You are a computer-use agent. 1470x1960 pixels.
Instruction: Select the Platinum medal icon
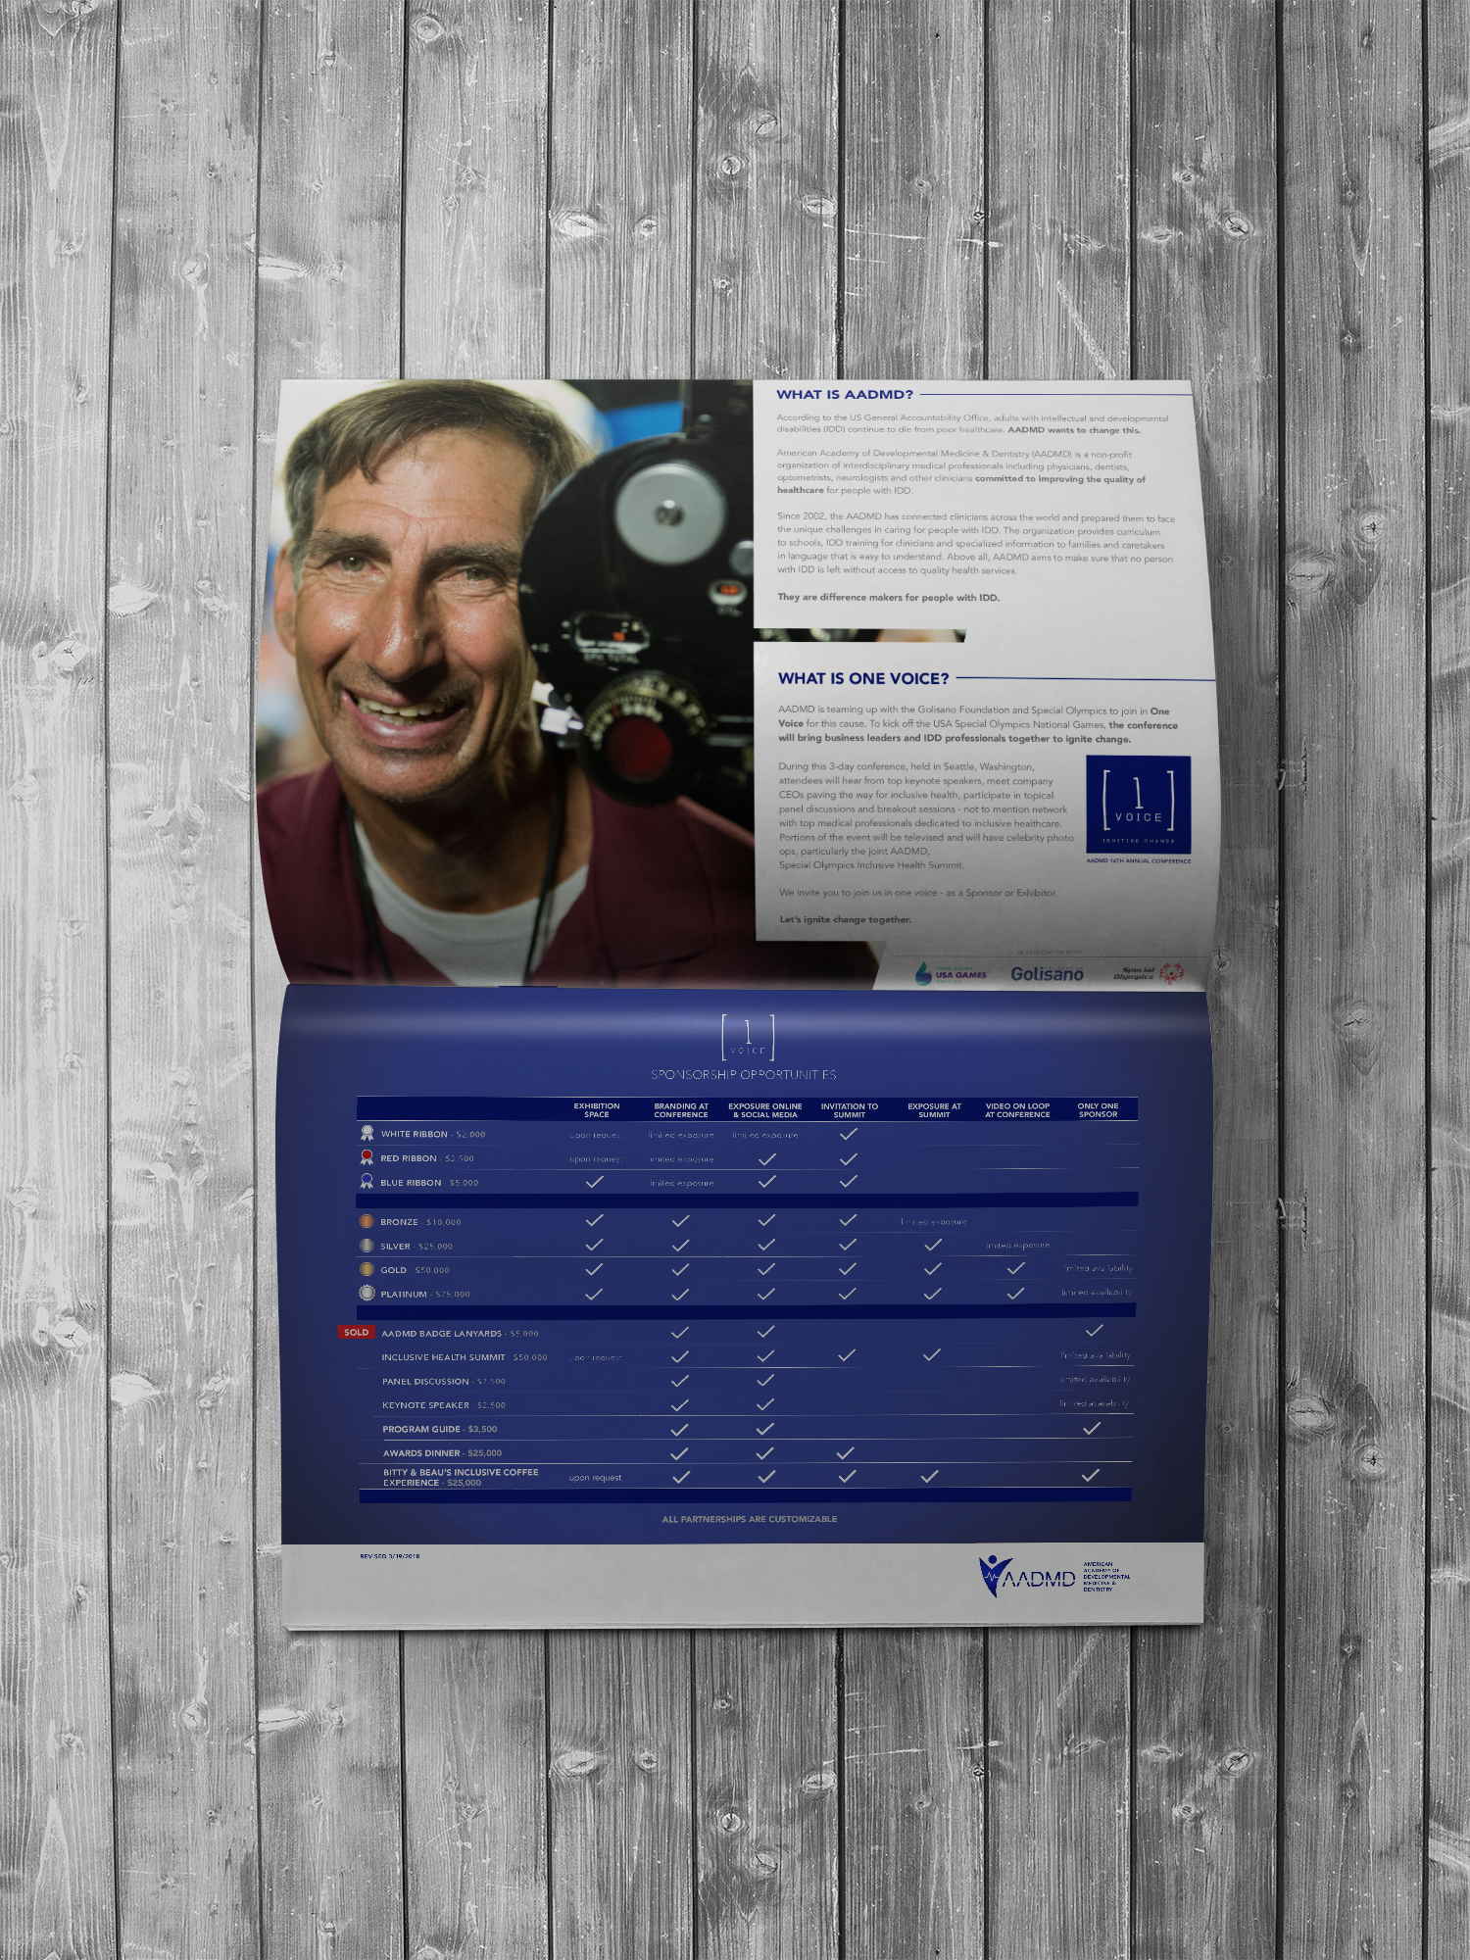click(x=367, y=1294)
